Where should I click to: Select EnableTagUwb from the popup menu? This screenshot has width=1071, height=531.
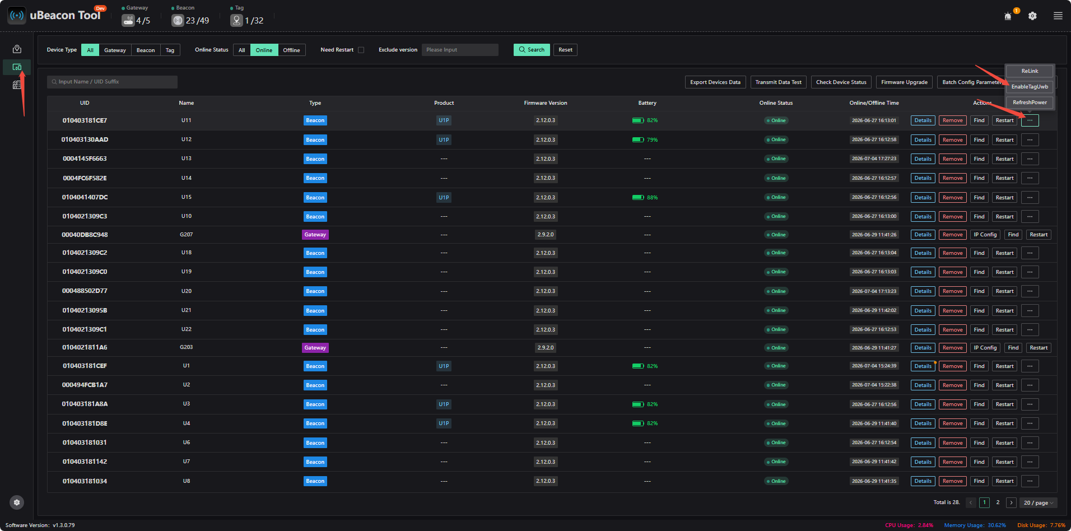coord(1030,86)
